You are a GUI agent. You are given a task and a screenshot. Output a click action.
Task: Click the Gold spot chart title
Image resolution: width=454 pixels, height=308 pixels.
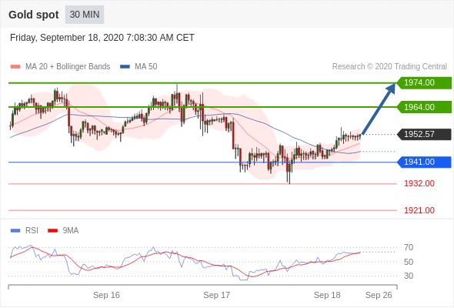[34, 15]
